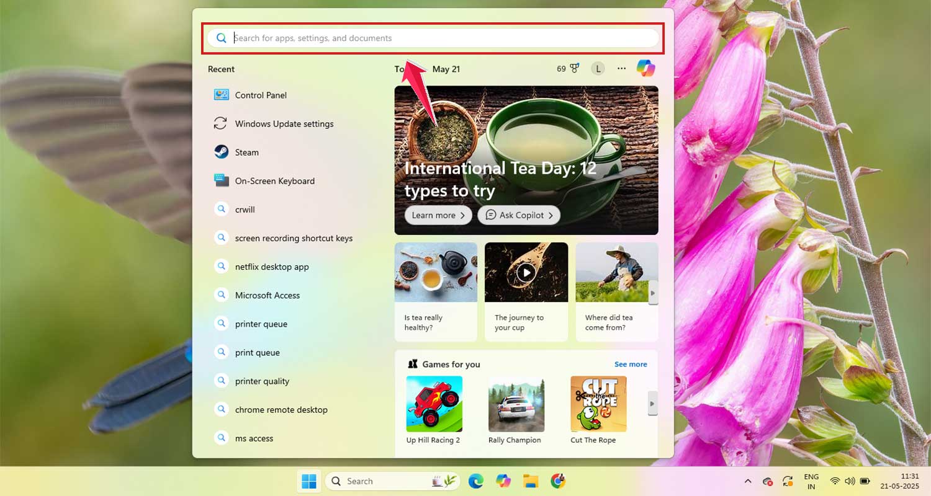This screenshot has height=496, width=931.
Task: Open Copilot from the search panel header
Action: tap(645, 68)
